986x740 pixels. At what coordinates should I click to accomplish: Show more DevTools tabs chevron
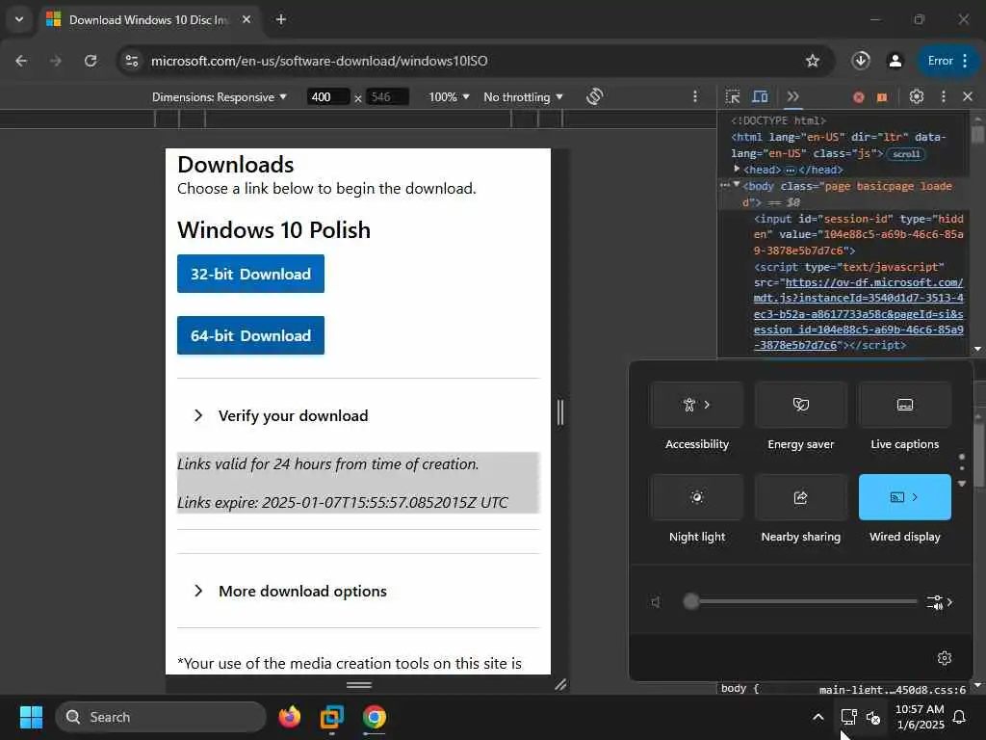[792, 96]
